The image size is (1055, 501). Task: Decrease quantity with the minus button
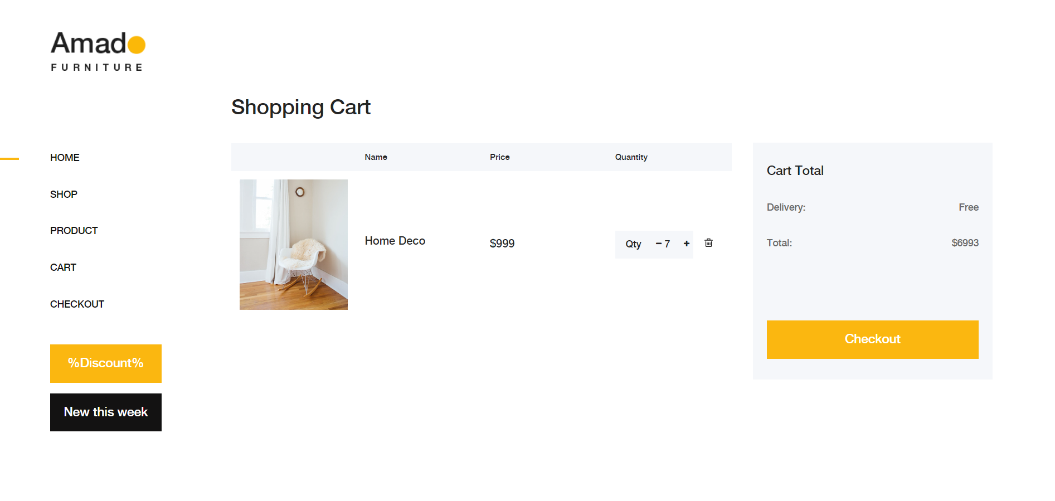pyautogui.click(x=658, y=244)
